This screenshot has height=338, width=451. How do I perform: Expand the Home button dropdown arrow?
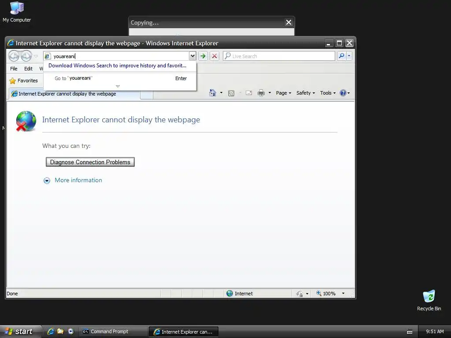[221, 93]
